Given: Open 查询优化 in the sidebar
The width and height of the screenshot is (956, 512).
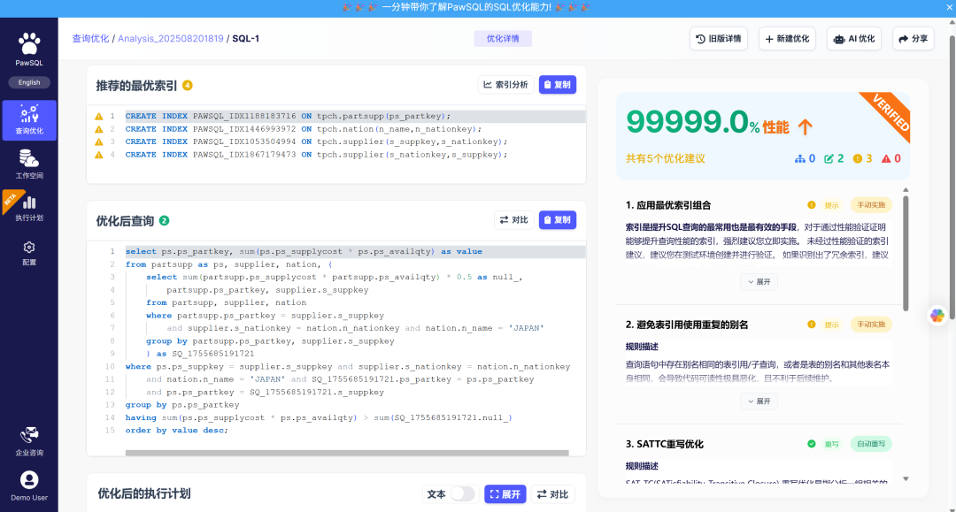Looking at the screenshot, I should (29, 120).
